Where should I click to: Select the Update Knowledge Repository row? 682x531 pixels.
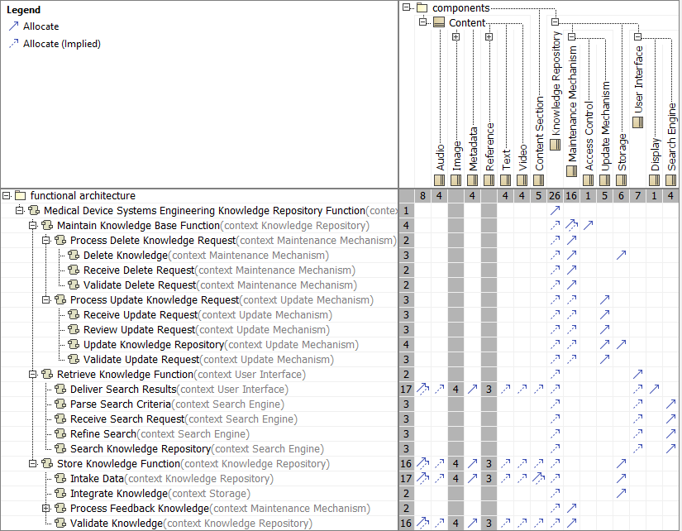tap(153, 345)
